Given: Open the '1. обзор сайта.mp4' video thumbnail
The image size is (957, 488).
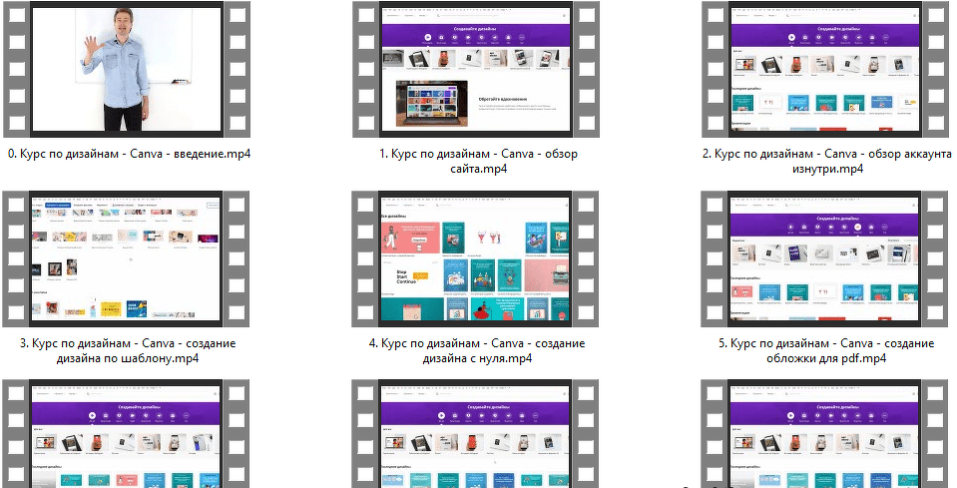Looking at the screenshot, I should click(477, 70).
